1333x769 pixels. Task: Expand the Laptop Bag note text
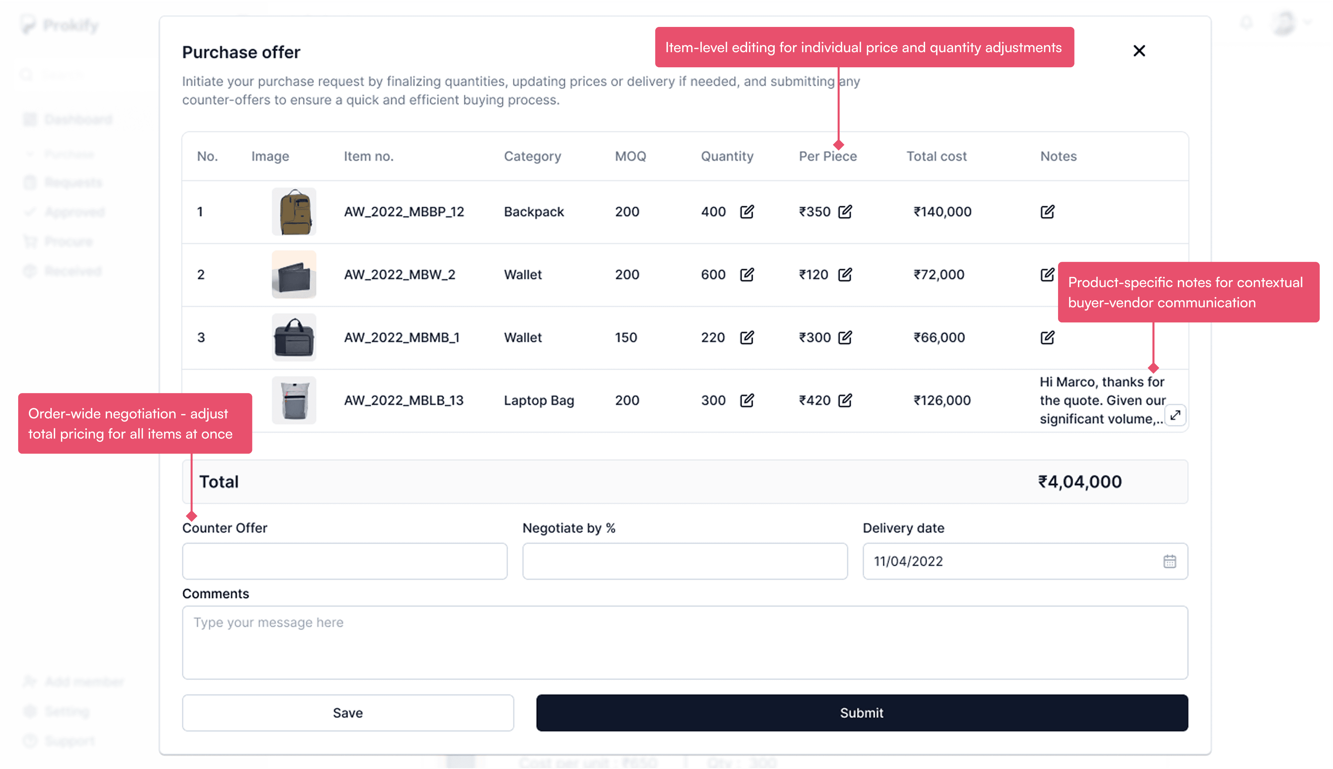tap(1175, 416)
